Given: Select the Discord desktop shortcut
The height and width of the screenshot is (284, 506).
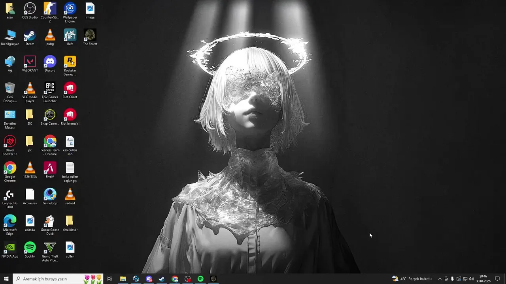Looking at the screenshot, I should [50, 64].
